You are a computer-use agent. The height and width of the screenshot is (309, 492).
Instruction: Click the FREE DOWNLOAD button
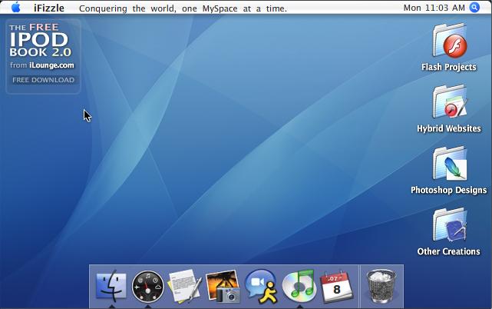43,80
